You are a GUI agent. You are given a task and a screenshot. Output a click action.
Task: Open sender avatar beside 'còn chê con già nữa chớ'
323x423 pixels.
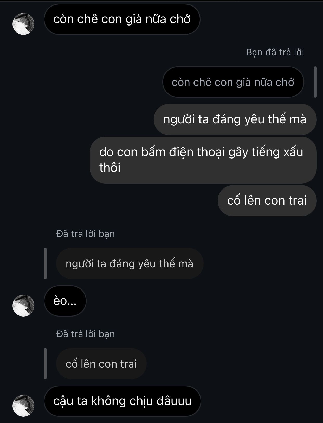tap(23, 24)
